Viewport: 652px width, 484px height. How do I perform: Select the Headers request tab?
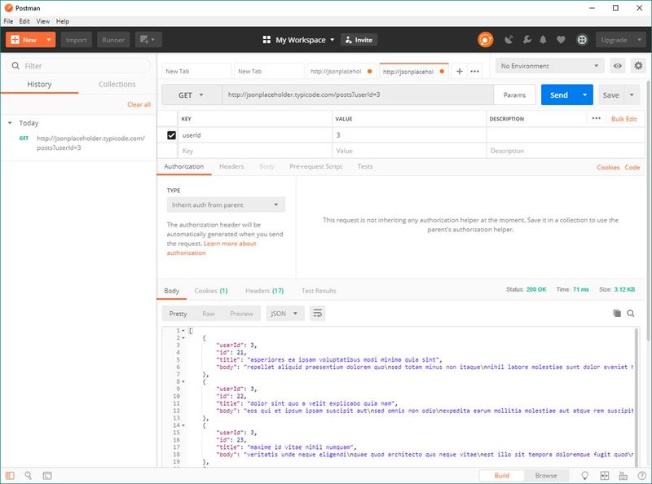(x=231, y=166)
